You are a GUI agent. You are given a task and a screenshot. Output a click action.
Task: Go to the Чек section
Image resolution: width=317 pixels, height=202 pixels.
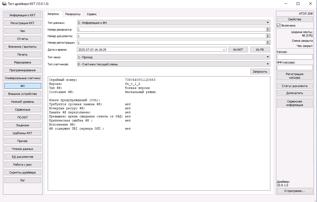tap(23, 31)
